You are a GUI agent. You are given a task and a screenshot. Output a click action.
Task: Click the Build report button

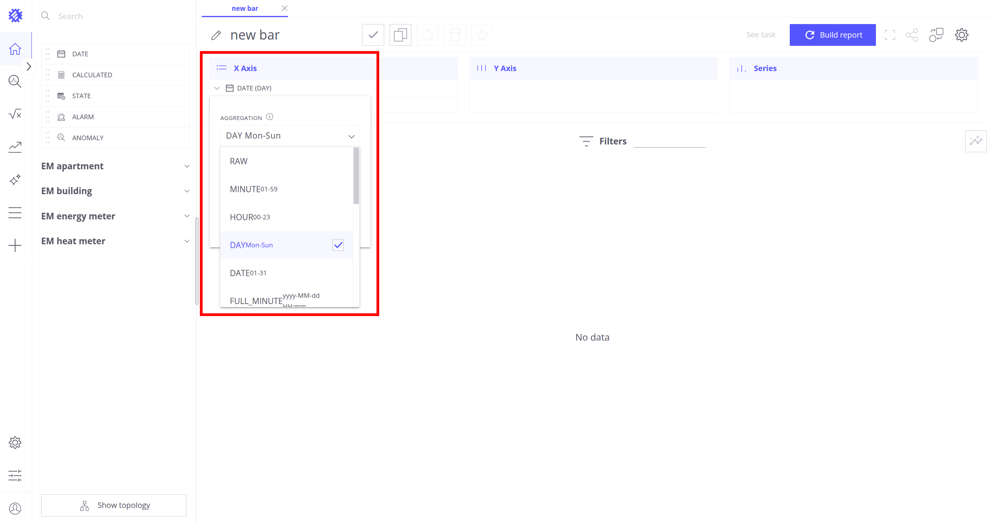click(832, 35)
